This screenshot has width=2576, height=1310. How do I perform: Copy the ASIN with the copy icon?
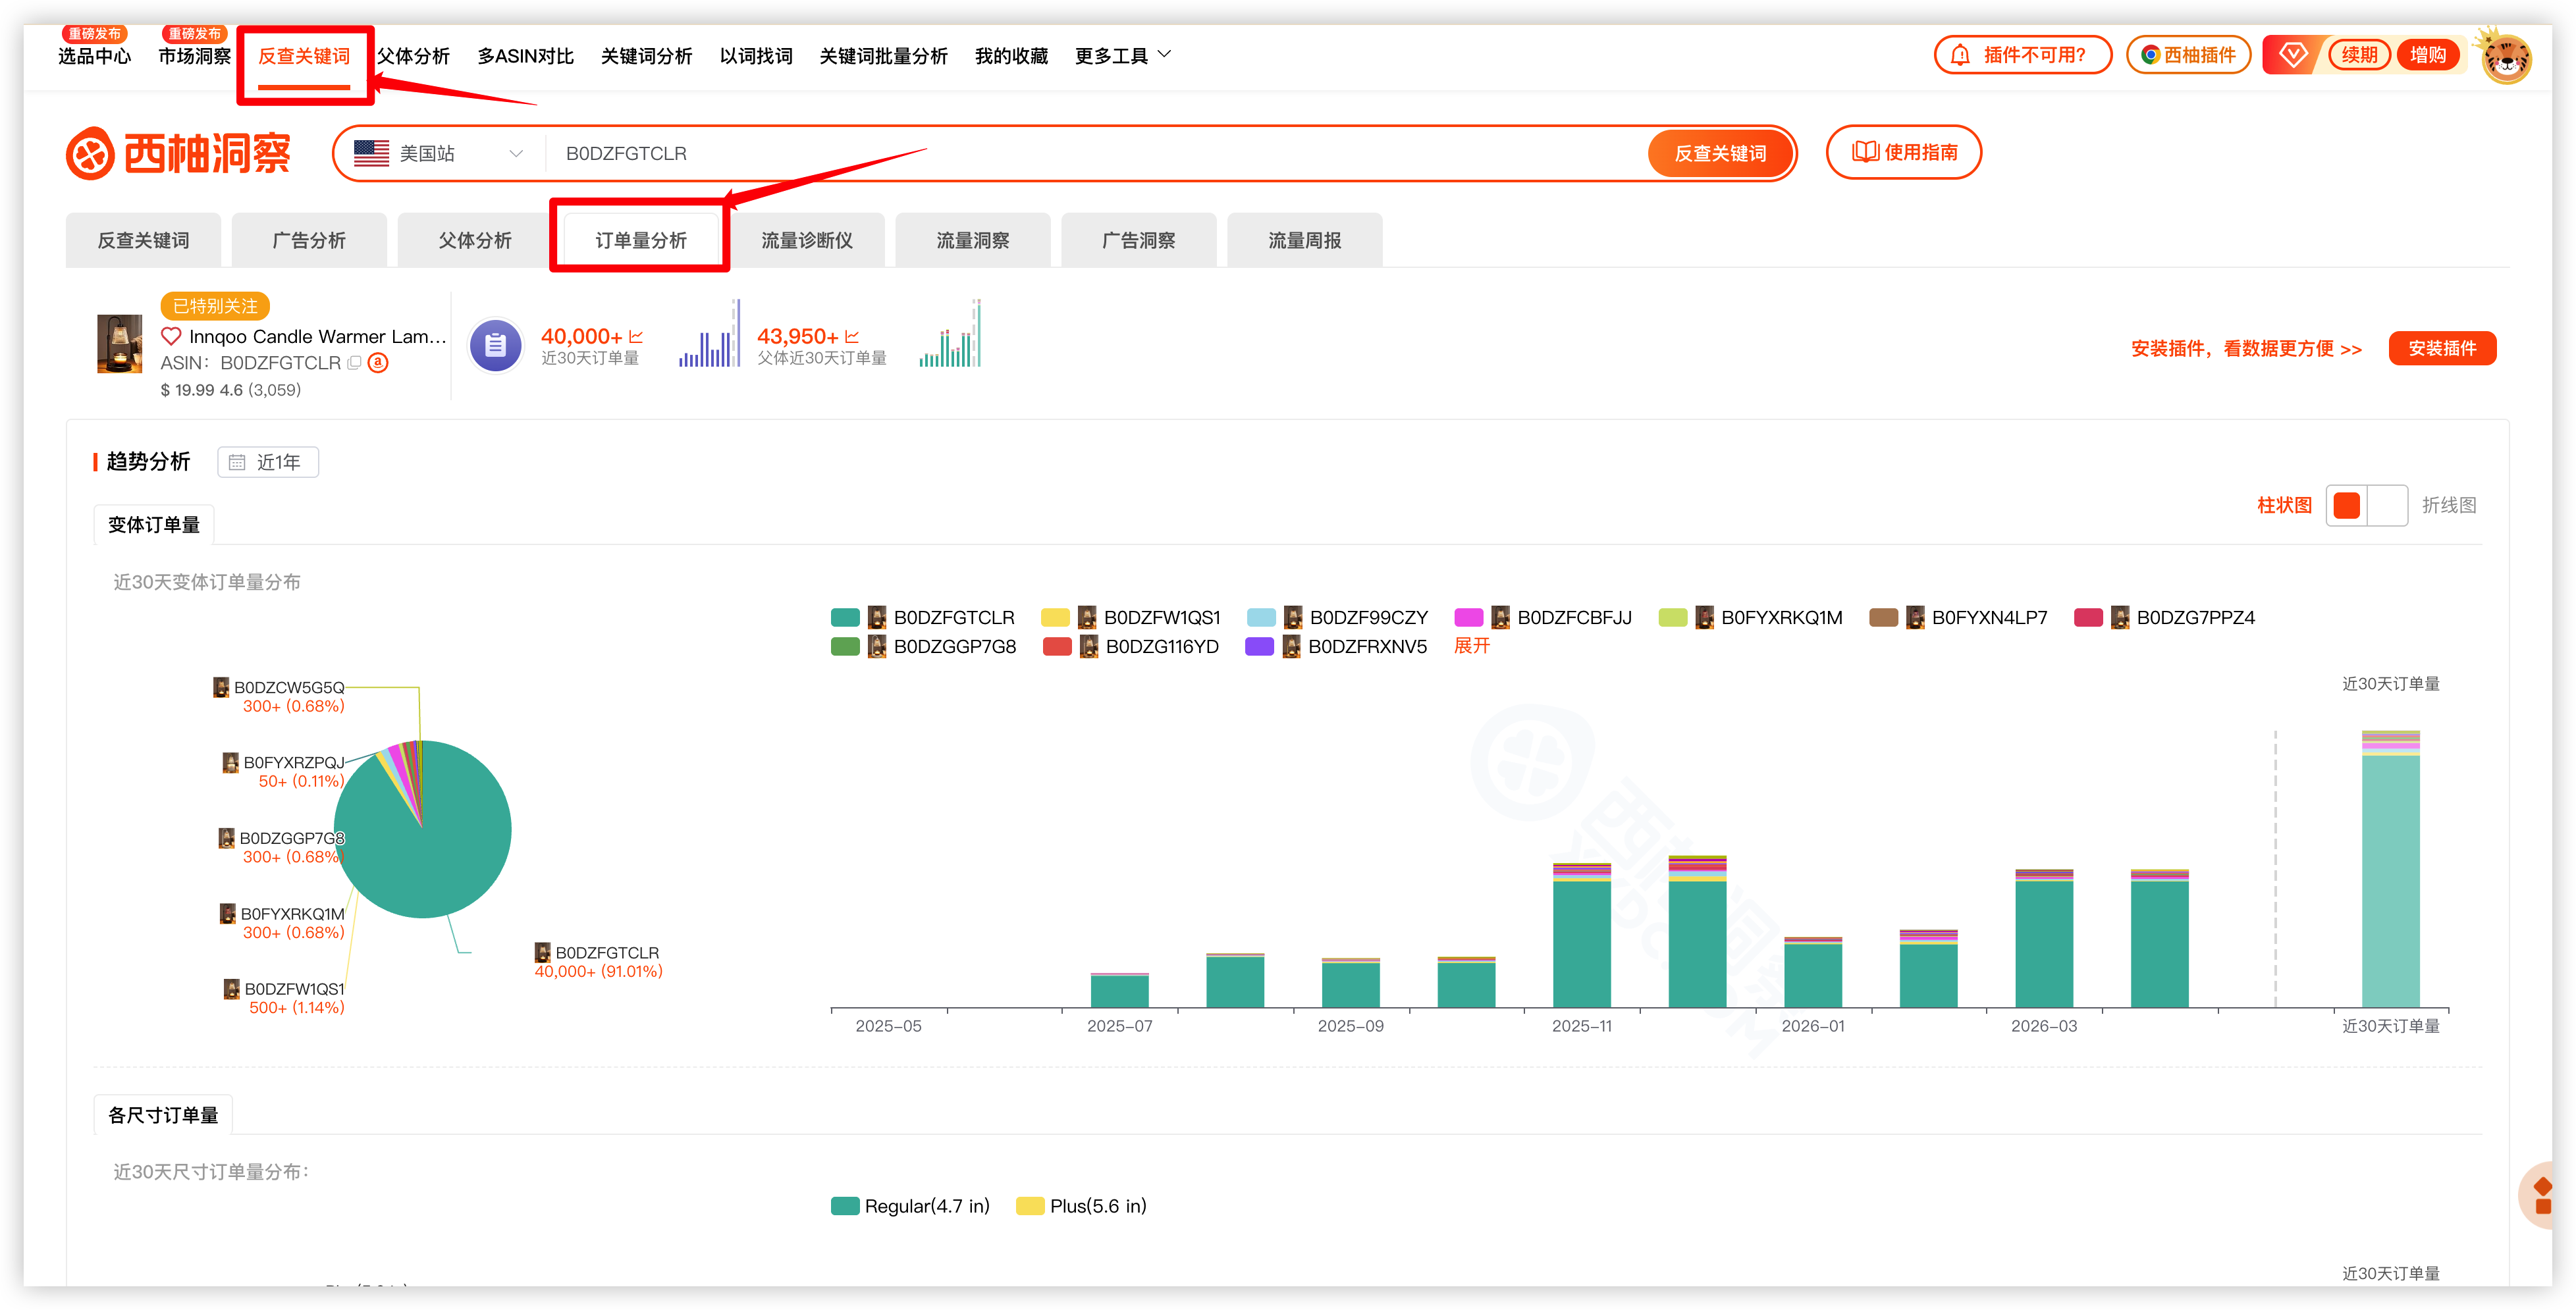click(354, 363)
